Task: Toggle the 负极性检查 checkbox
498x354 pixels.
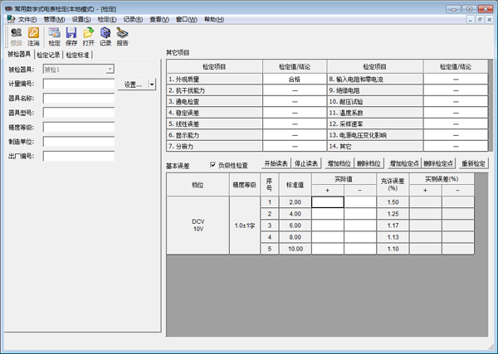Action: point(213,165)
